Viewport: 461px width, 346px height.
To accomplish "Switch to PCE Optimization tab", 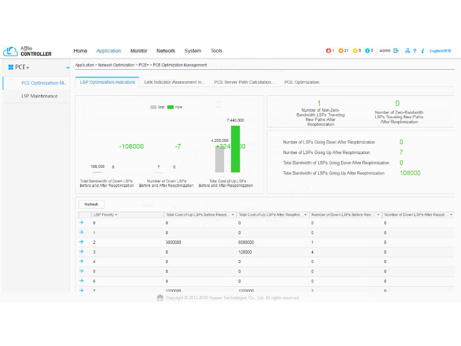I will (301, 82).
